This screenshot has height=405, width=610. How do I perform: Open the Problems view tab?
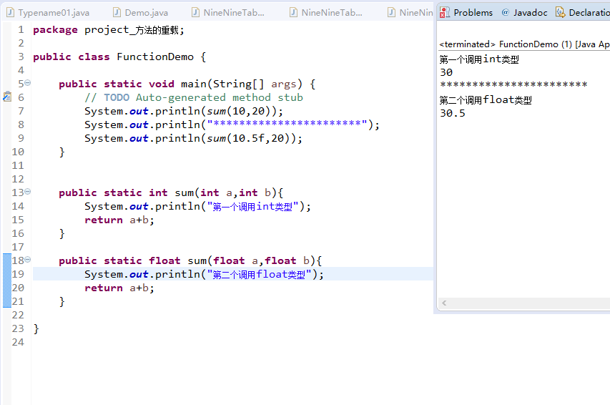click(x=466, y=13)
